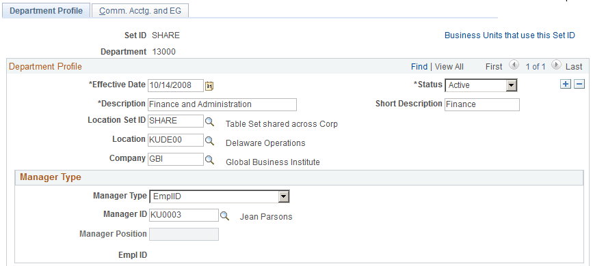Focus the Short Description field
The height and width of the screenshot is (266, 593).
pos(482,104)
